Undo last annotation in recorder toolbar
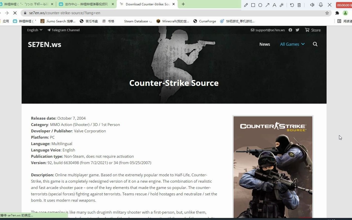The image size is (352, 220). [x=292, y=5]
